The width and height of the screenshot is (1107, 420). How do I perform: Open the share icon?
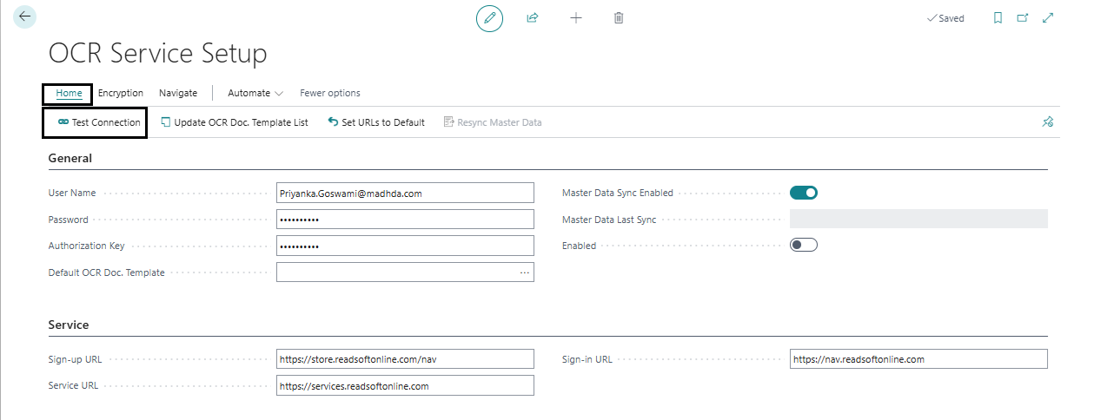point(533,17)
